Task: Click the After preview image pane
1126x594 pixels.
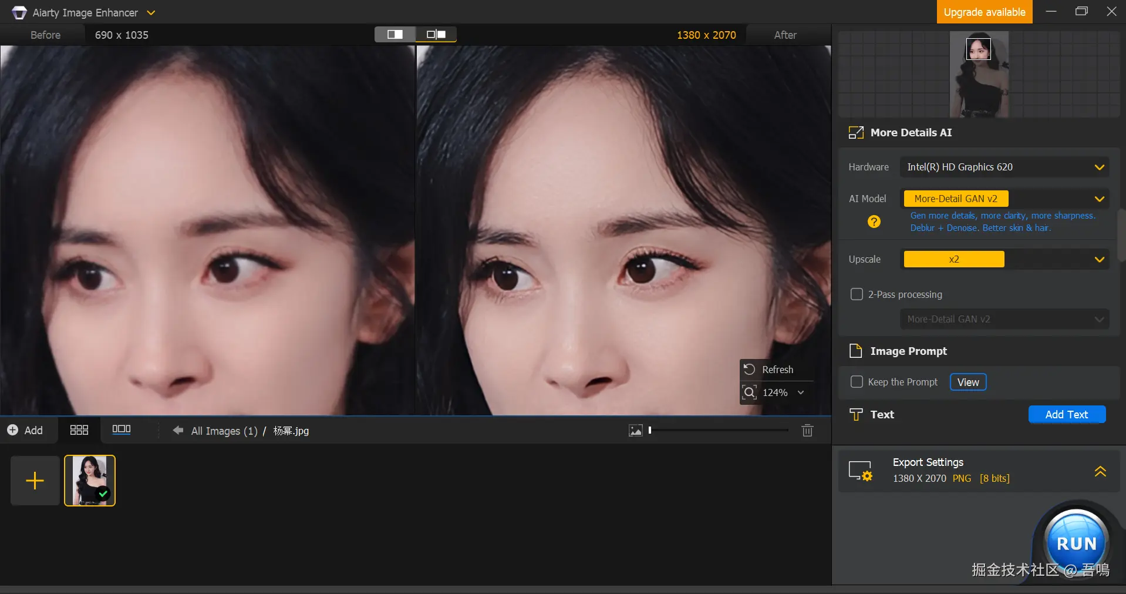Action: 623,230
